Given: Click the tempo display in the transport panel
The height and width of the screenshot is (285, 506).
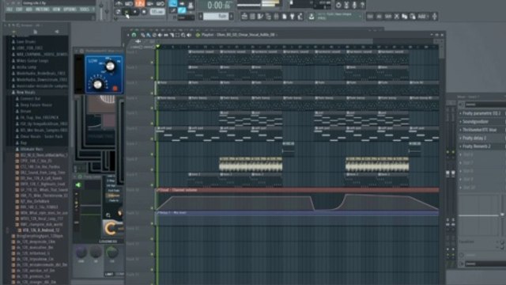Looking at the screenshot, I should [x=157, y=13].
